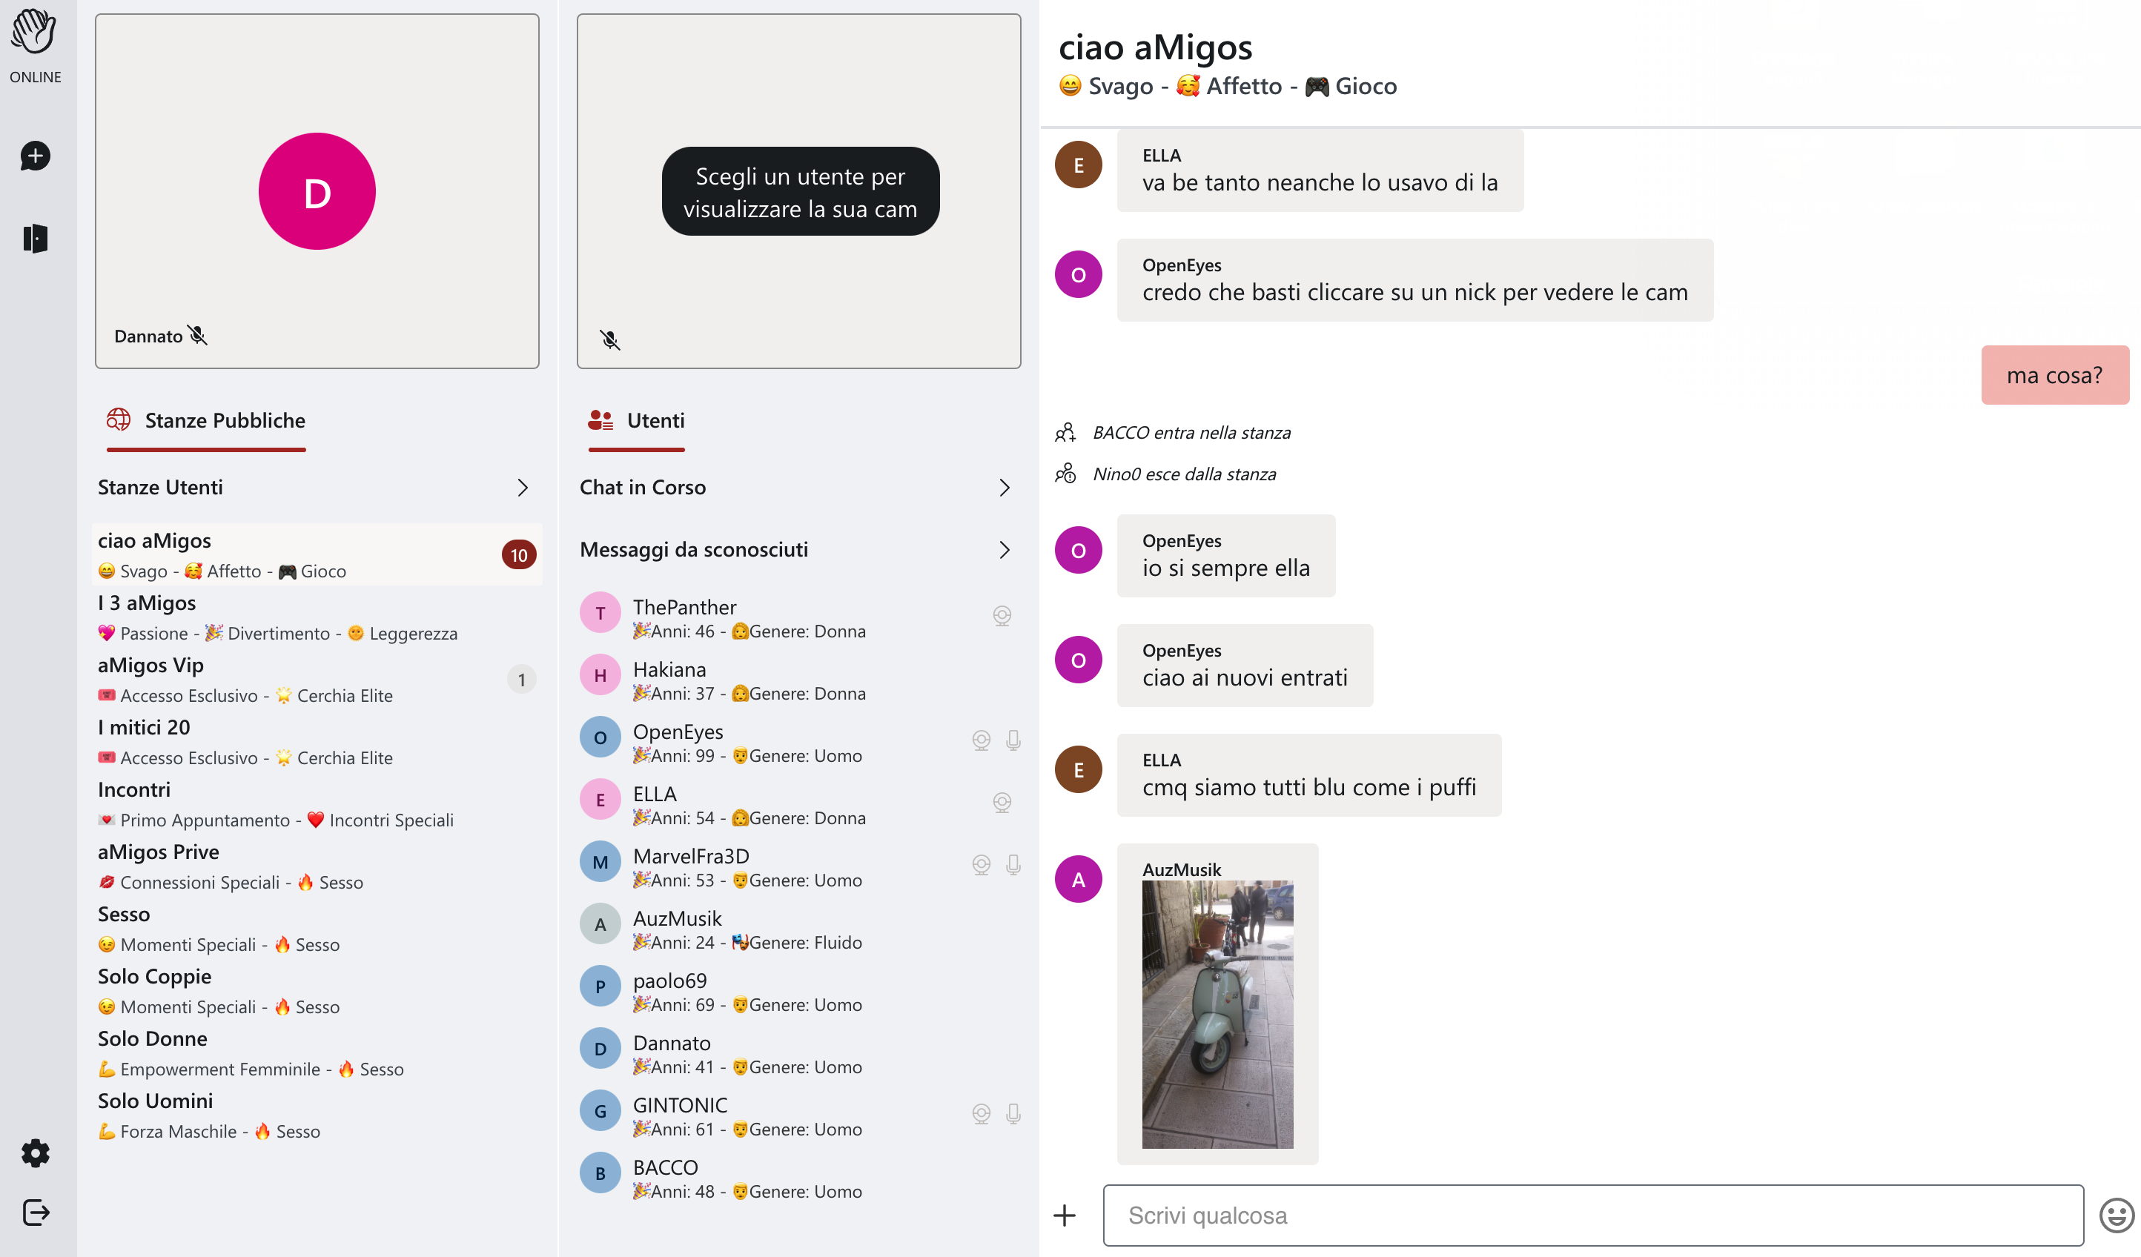
Task: Expand the Chat in Corso section
Action: [x=797, y=488]
